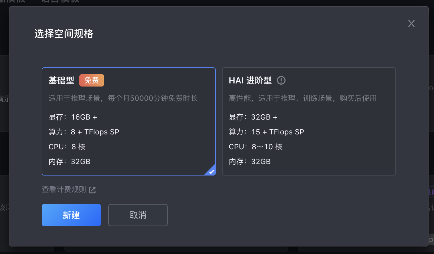
Task: Click the CPU：8～10 核 specification line
Action: point(256,147)
